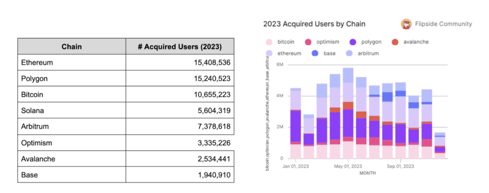Select the chart title 2023 Acquired Users by Chain
Viewport: 489px width, 193px height.
point(314,24)
